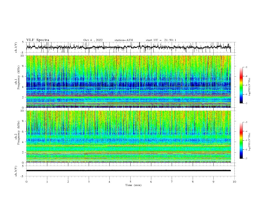Click the "ch.1(V)" axis label
The image size is (264, 204).
16,47
